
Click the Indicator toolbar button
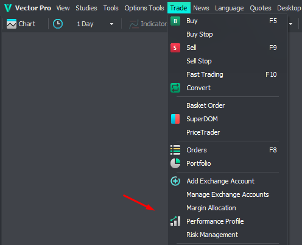click(148, 24)
